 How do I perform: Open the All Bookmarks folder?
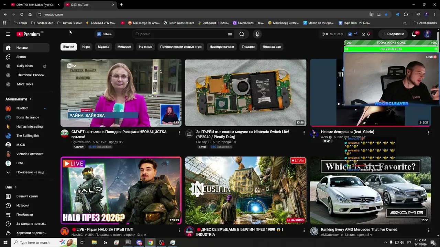coord(425,23)
